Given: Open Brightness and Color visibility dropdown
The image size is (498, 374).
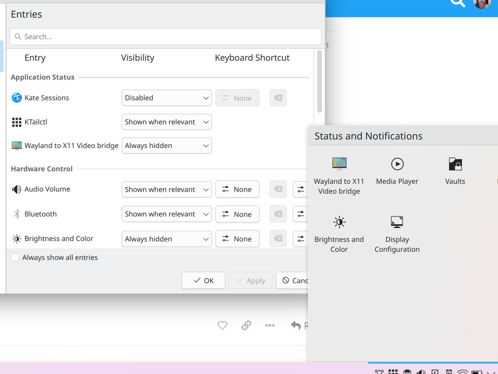Looking at the screenshot, I should [x=166, y=239].
